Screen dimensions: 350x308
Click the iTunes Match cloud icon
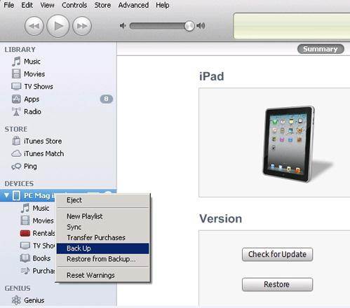click(x=16, y=153)
